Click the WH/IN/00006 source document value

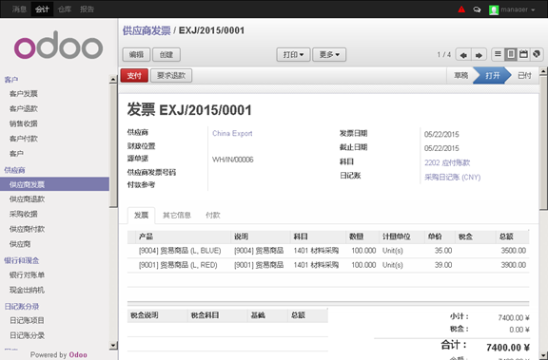(x=233, y=160)
